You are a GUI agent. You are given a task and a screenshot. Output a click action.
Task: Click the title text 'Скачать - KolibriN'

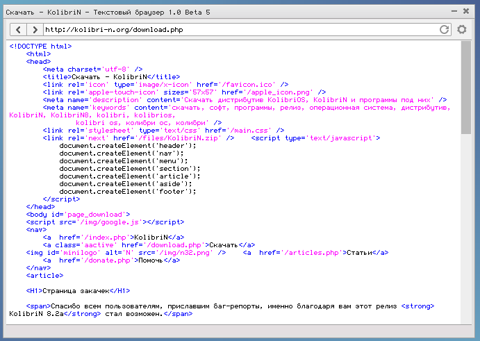click(109, 77)
